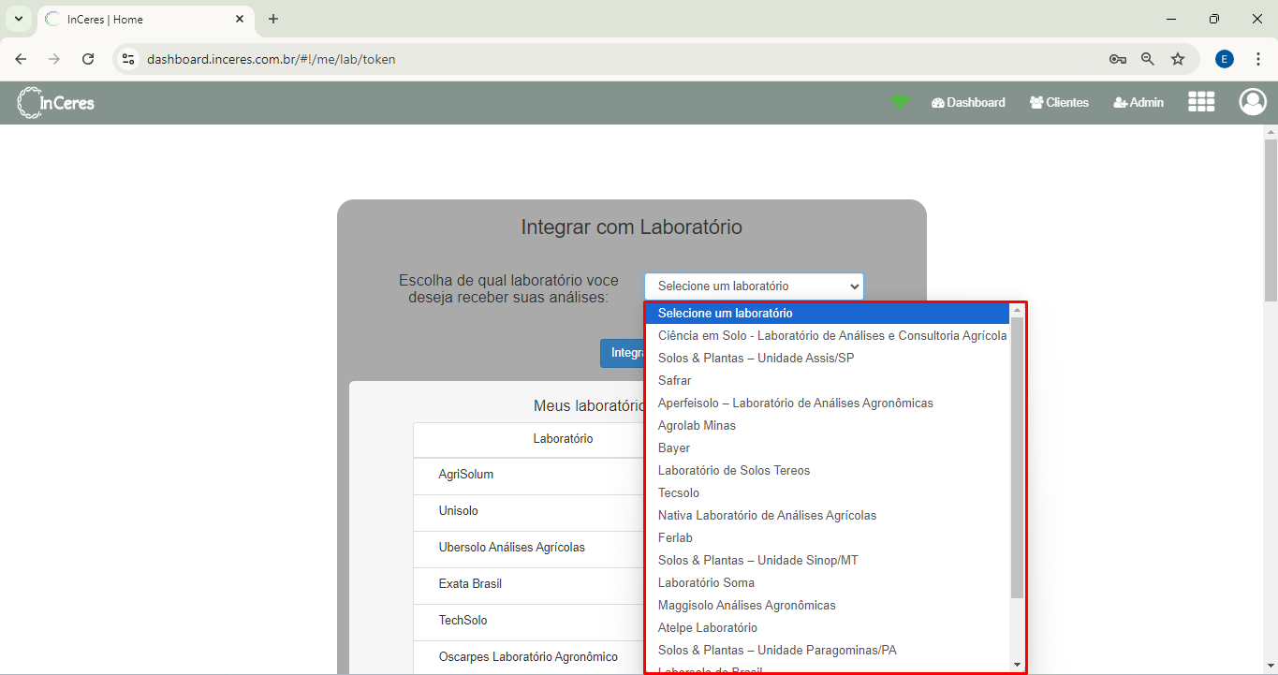Open the saved passwords key icon
Image resolution: width=1278 pixels, height=675 pixels.
tap(1118, 59)
